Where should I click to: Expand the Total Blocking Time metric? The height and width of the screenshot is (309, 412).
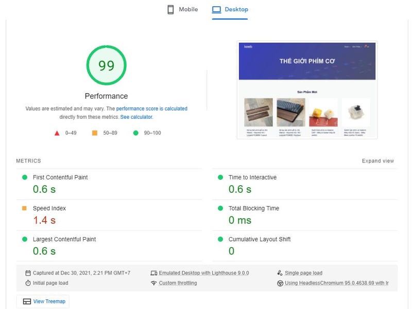(x=253, y=208)
